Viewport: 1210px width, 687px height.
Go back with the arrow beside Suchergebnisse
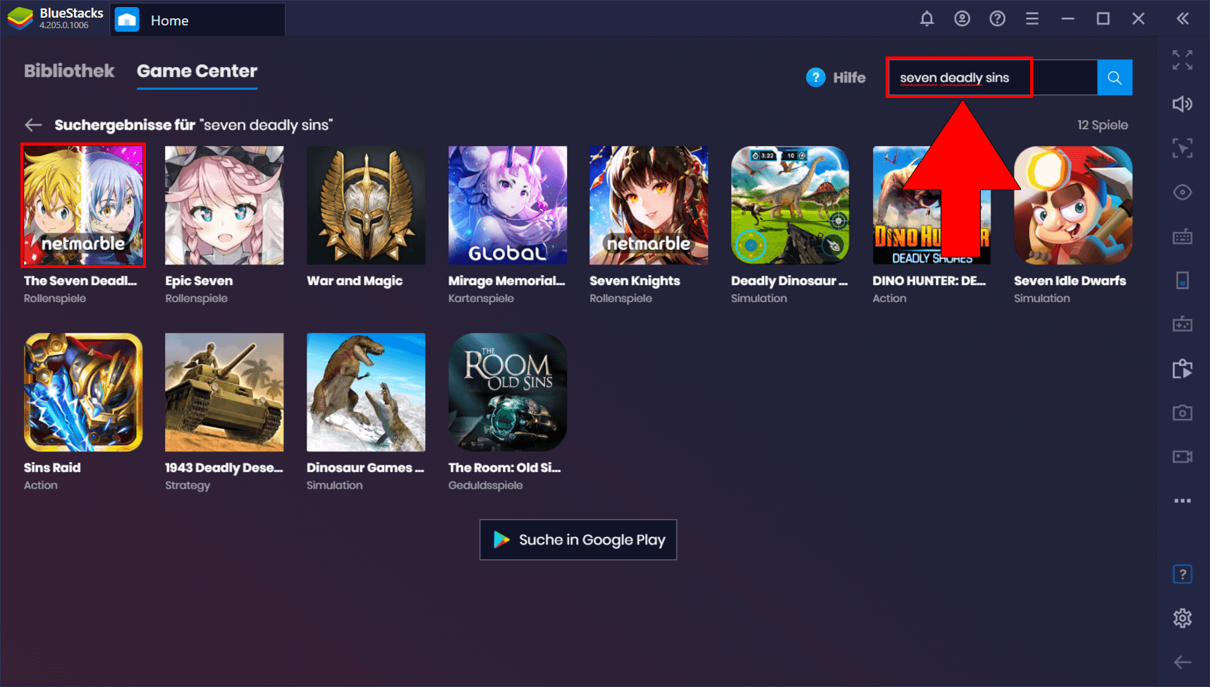pyautogui.click(x=33, y=125)
